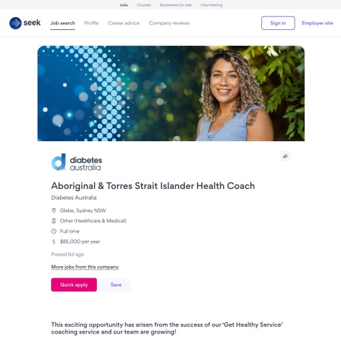Viewport: 341px width, 341px height.
Task: Select Courses in the top bar
Action: pos(144,5)
